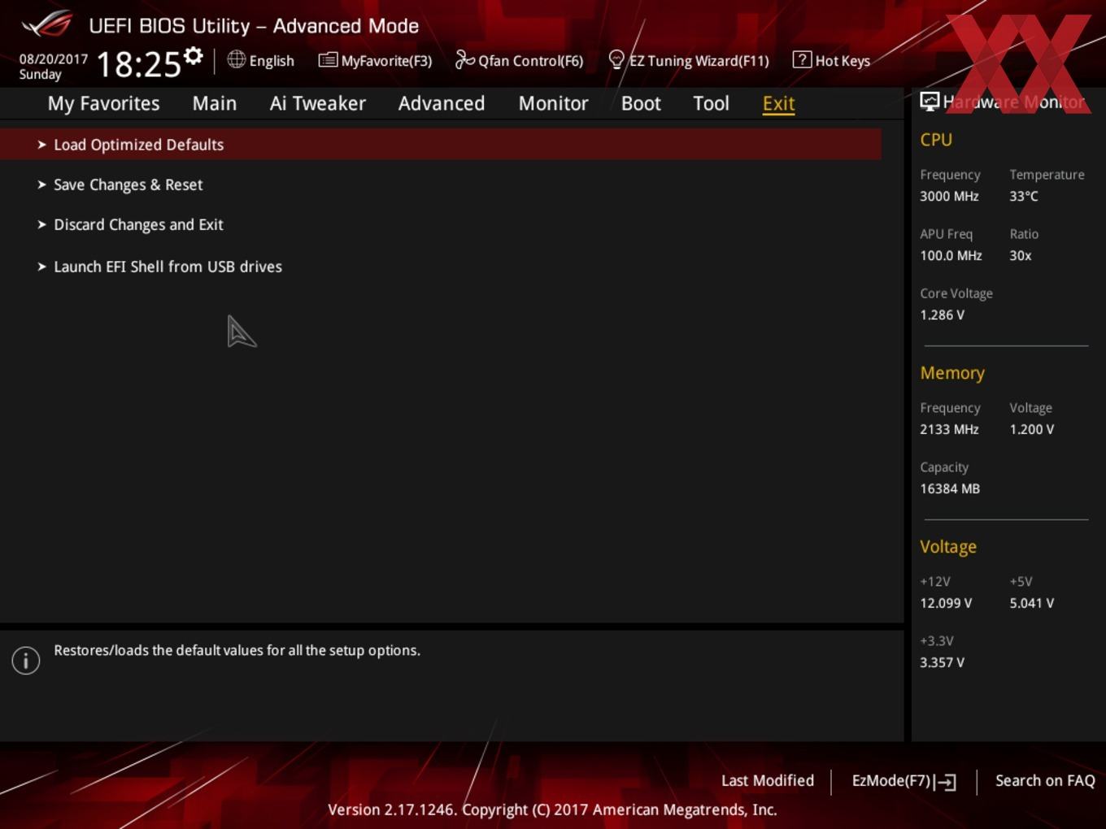Click the help text about default values
Viewport: 1106px width, 829px height.
tap(237, 650)
